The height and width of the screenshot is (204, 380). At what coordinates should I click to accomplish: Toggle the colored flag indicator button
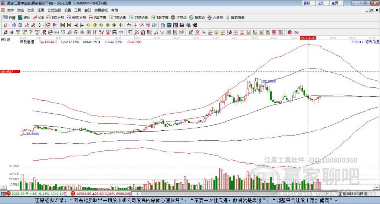[55, 25]
